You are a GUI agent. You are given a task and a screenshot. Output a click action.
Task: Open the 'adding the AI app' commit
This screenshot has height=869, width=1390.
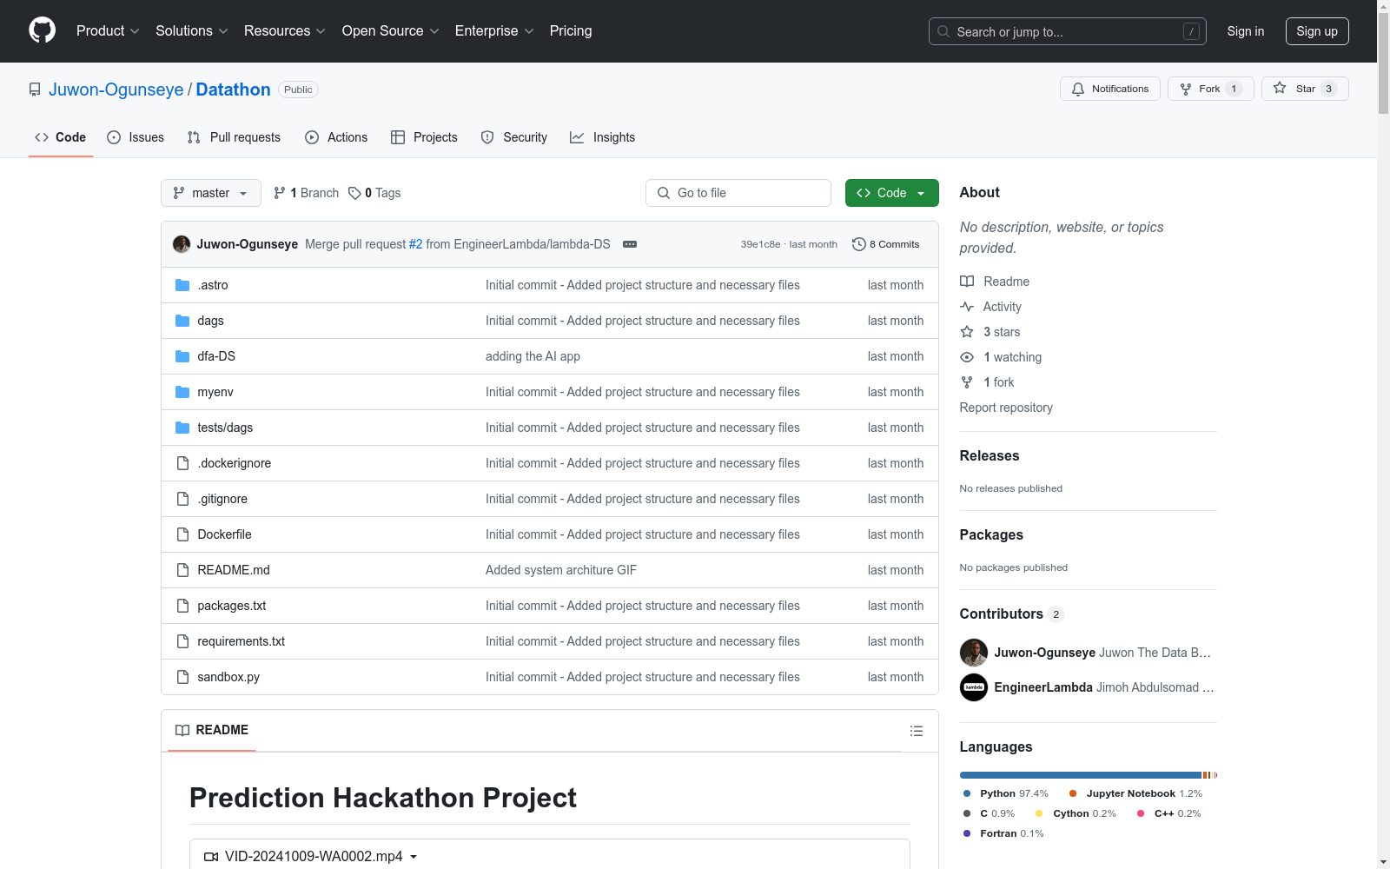click(x=533, y=356)
